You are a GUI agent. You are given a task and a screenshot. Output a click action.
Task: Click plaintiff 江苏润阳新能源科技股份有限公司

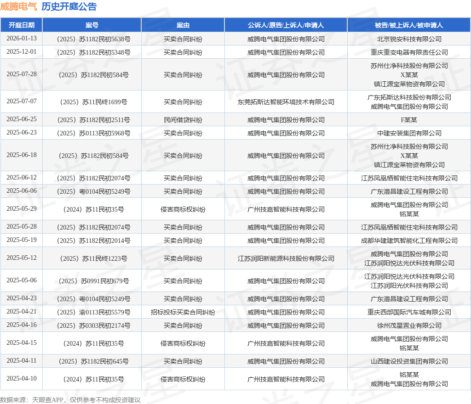(x=286, y=258)
